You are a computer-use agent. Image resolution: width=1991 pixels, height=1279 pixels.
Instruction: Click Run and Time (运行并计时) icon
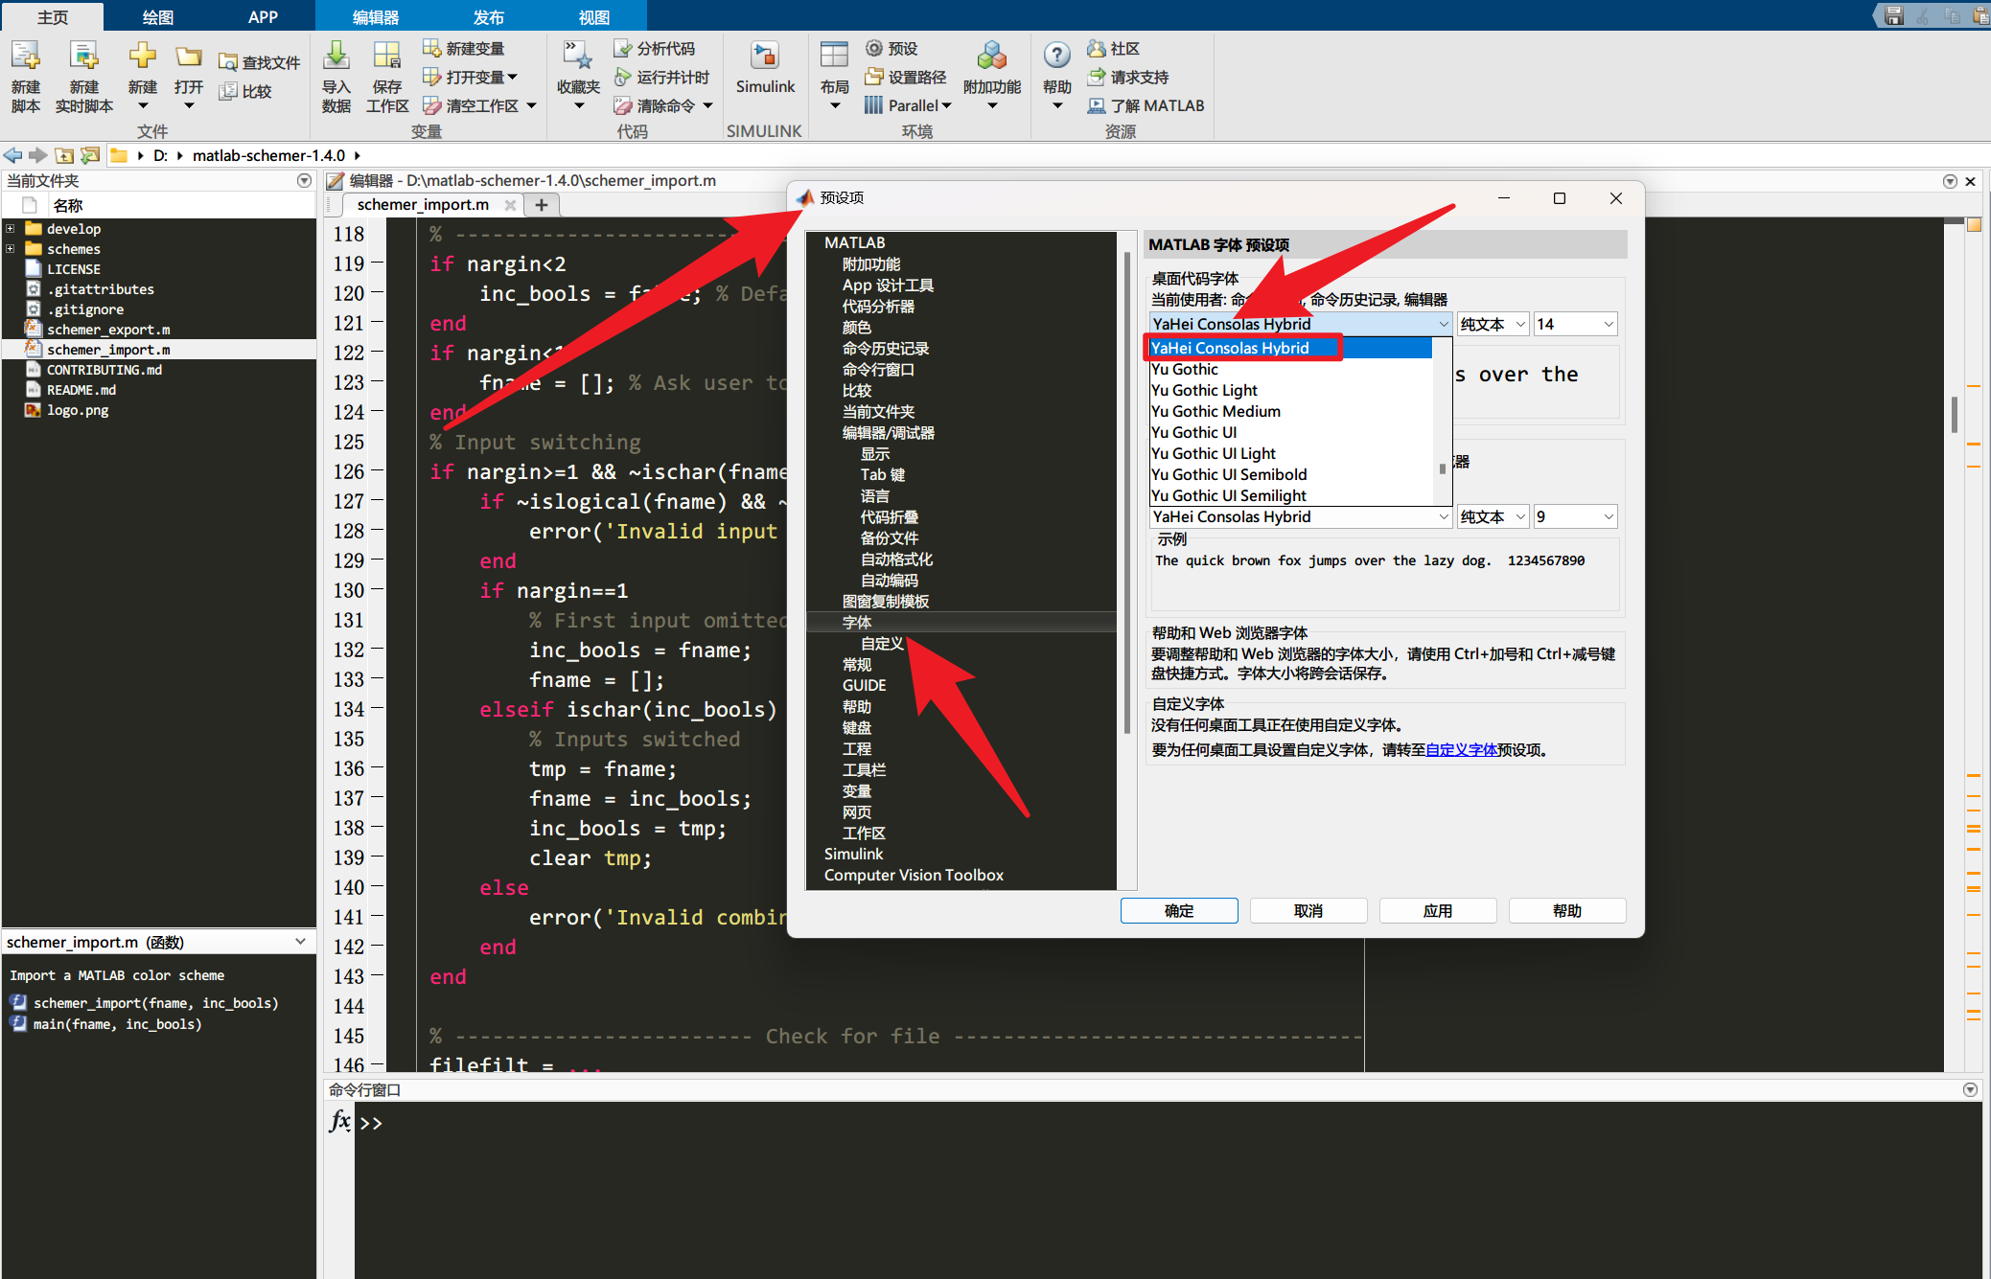(623, 77)
